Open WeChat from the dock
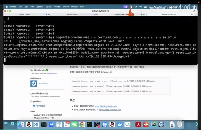The image size is (201, 130). point(74,124)
